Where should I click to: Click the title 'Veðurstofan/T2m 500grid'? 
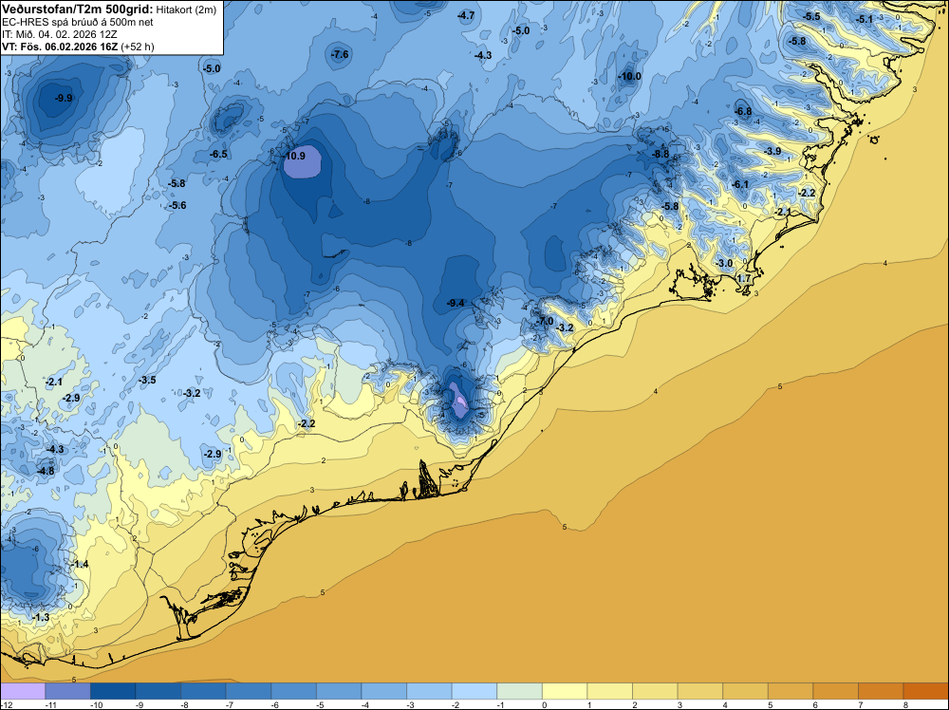(x=77, y=8)
